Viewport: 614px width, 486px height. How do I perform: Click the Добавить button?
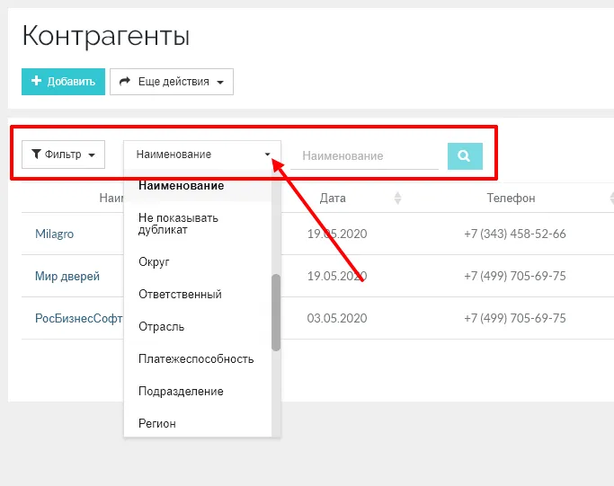pos(63,82)
